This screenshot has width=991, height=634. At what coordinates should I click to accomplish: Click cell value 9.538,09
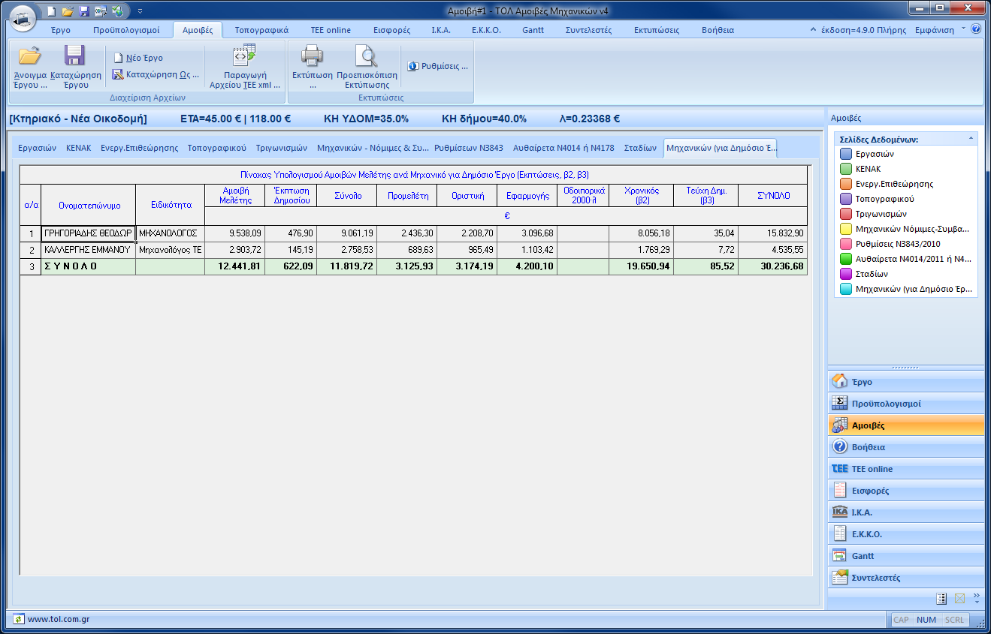[234, 233]
